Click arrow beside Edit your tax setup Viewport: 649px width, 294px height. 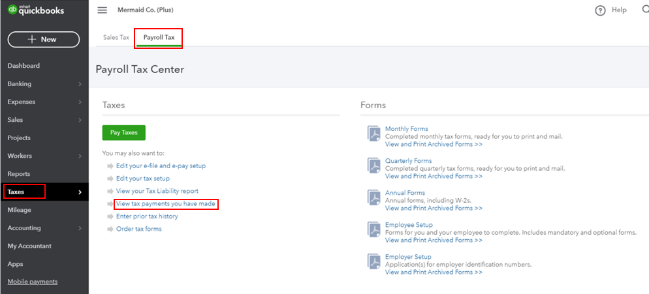[x=110, y=179]
